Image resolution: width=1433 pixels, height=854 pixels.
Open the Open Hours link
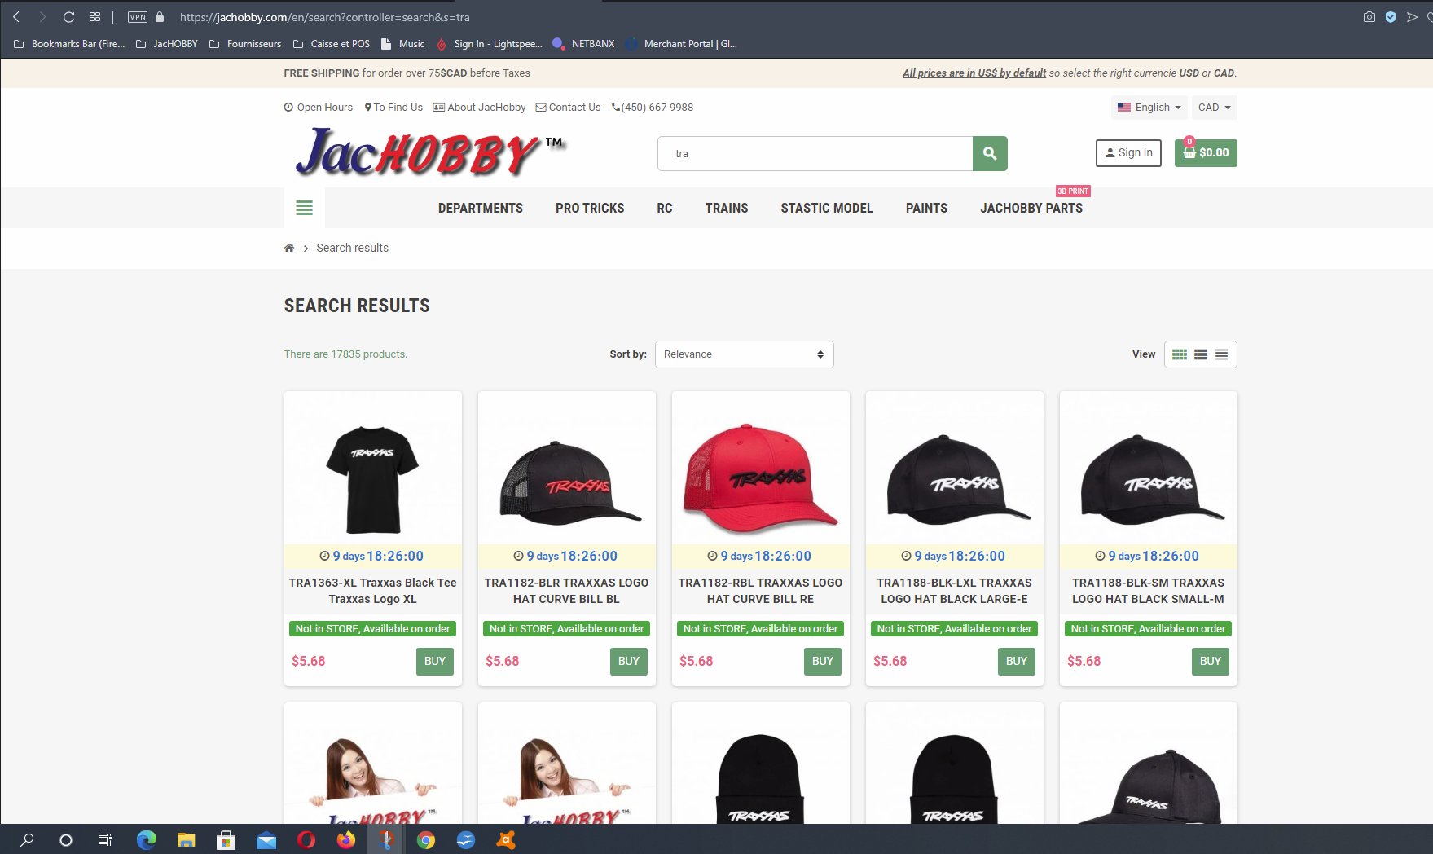tap(319, 108)
